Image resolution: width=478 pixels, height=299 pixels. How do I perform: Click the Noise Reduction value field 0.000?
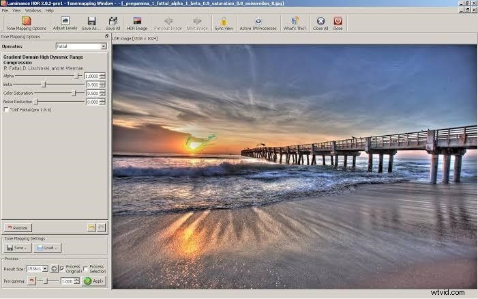pos(93,102)
